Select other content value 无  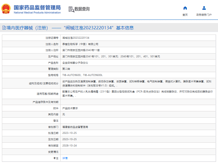[x=64, y=114]
